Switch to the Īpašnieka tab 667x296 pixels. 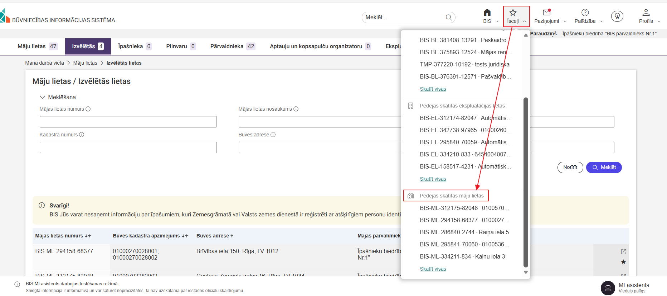(134, 46)
